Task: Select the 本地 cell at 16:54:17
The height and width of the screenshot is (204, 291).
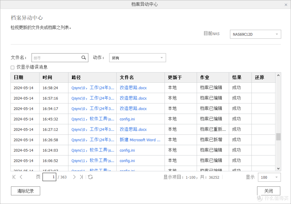Action: click(181, 108)
